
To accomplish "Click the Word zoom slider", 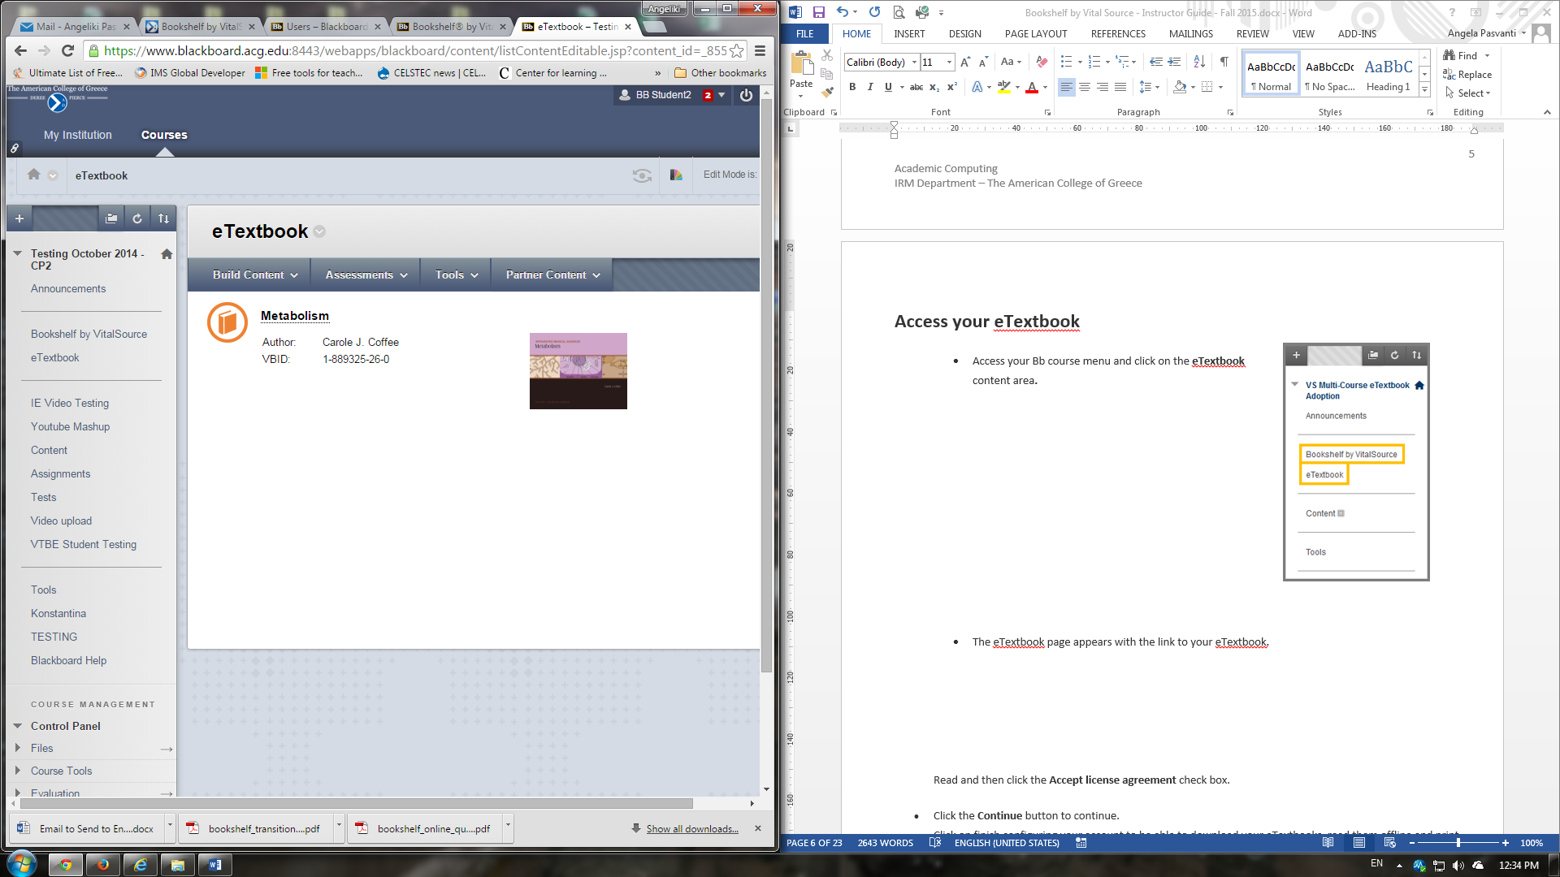I will click(1458, 843).
